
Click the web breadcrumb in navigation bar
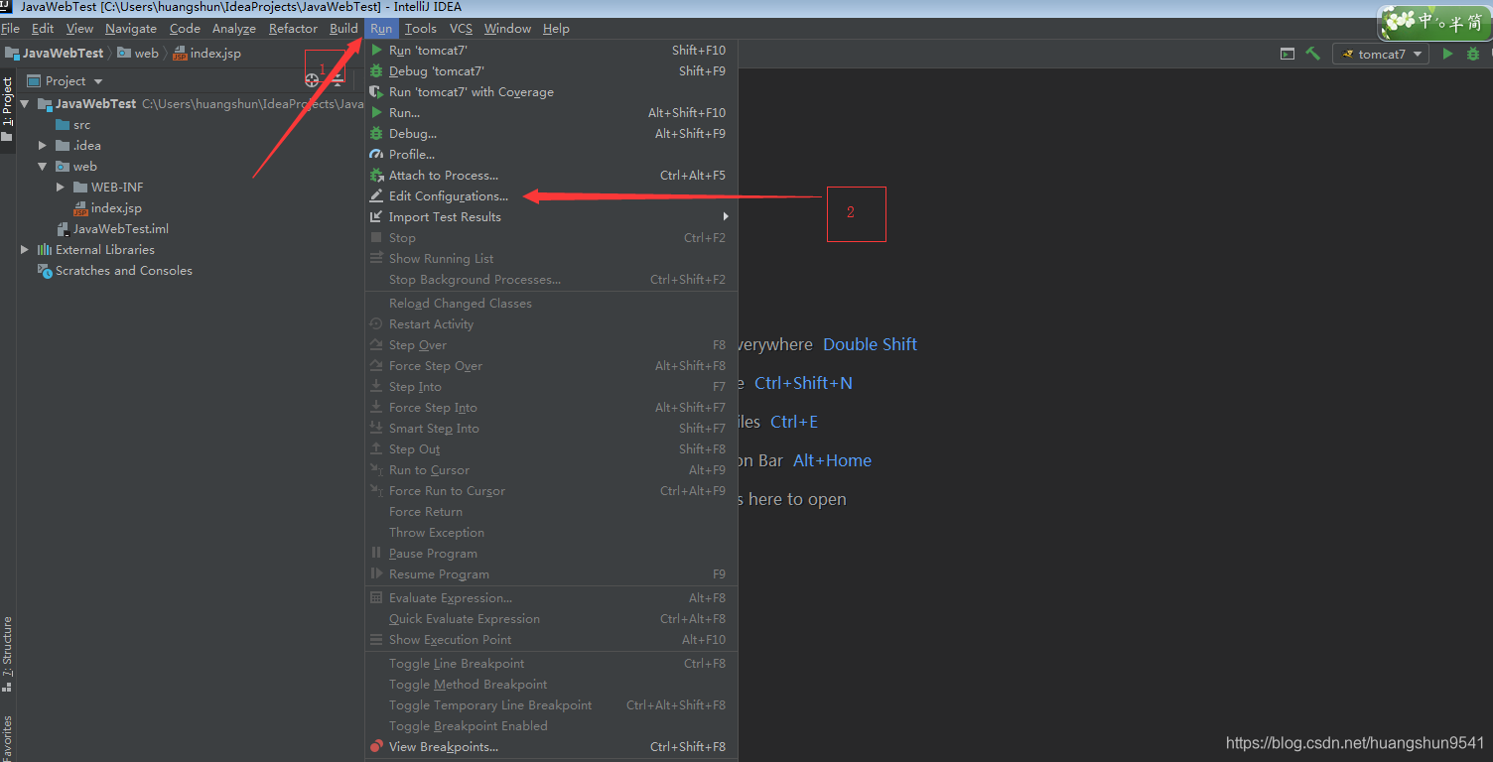tap(138, 53)
